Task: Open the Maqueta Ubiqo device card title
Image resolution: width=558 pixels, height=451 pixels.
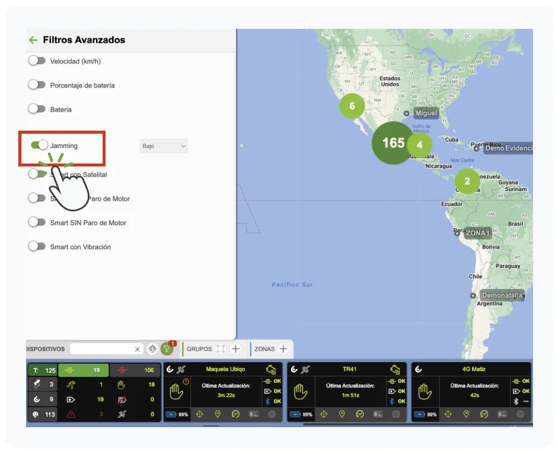Action: [x=225, y=369]
